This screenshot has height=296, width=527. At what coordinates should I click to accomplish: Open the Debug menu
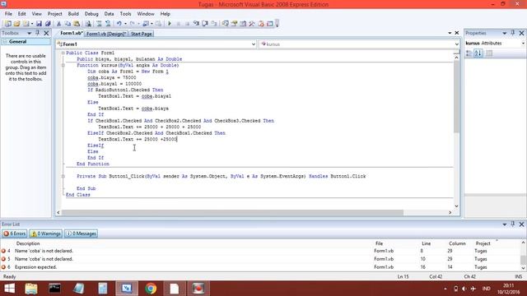pos(91,14)
